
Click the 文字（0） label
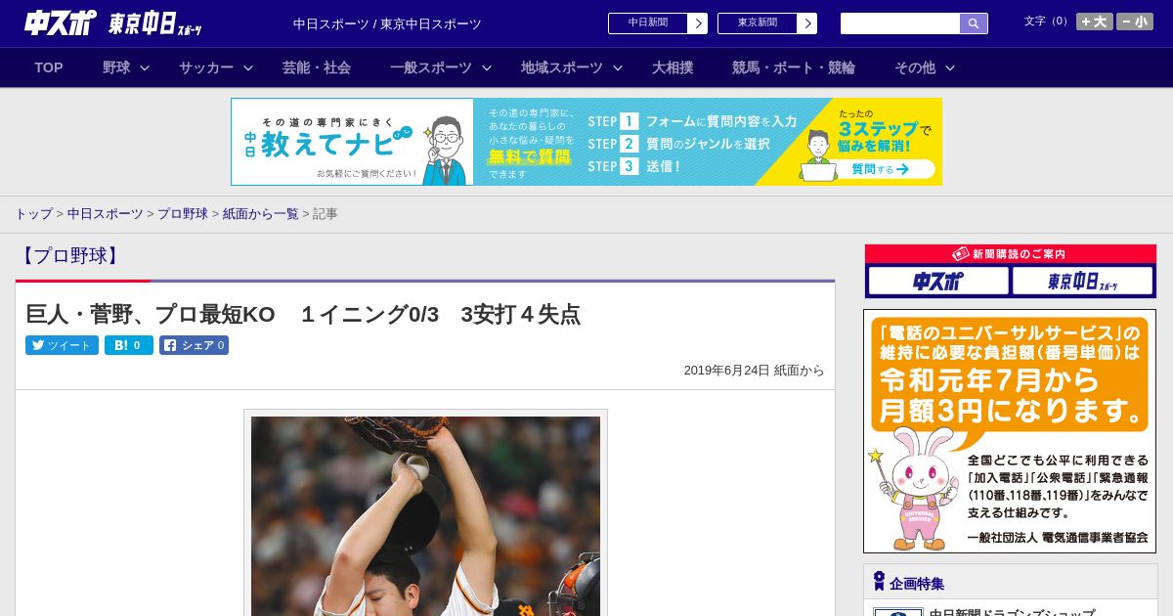1047,22
